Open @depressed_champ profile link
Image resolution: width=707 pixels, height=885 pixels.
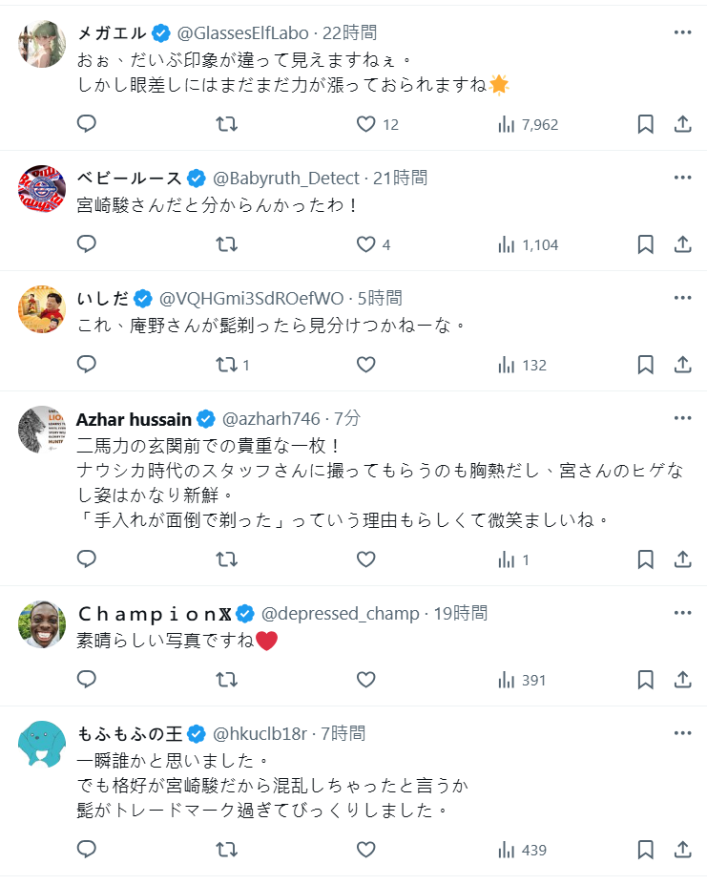coord(342,613)
